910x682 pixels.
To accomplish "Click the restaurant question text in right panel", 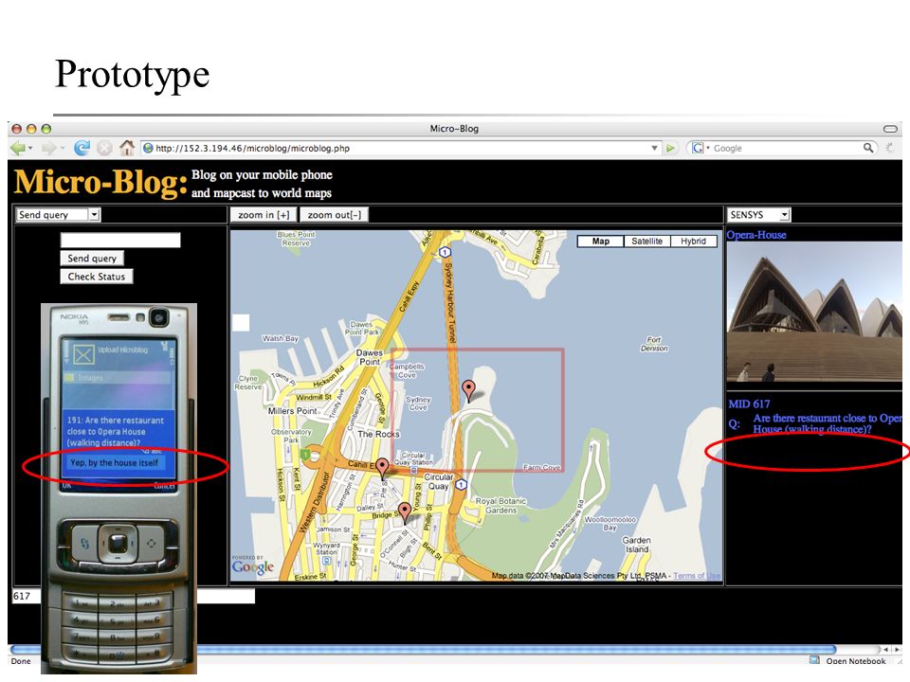I will (828, 423).
